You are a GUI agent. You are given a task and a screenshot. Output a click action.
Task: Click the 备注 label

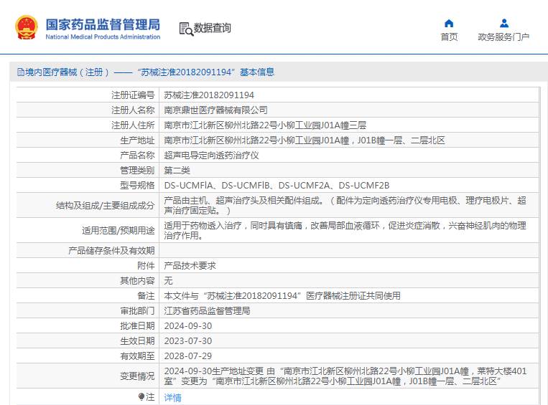pos(146,296)
